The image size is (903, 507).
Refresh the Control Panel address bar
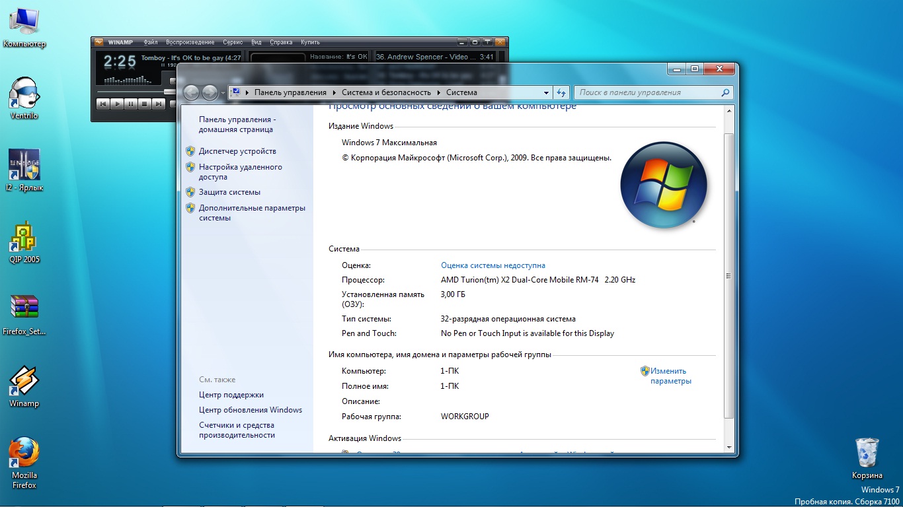[561, 92]
